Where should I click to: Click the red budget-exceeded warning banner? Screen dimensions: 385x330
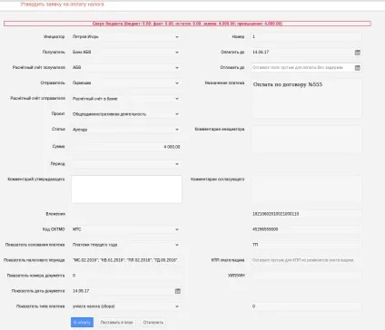[187, 24]
